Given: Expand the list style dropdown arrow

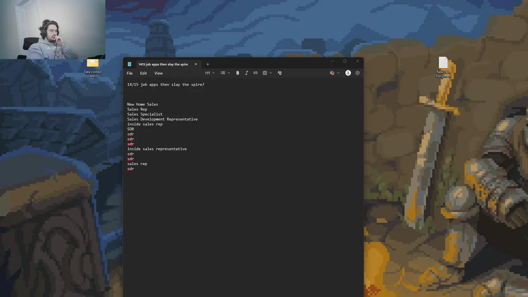Looking at the screenshot, I should click(x=229, y=73).
